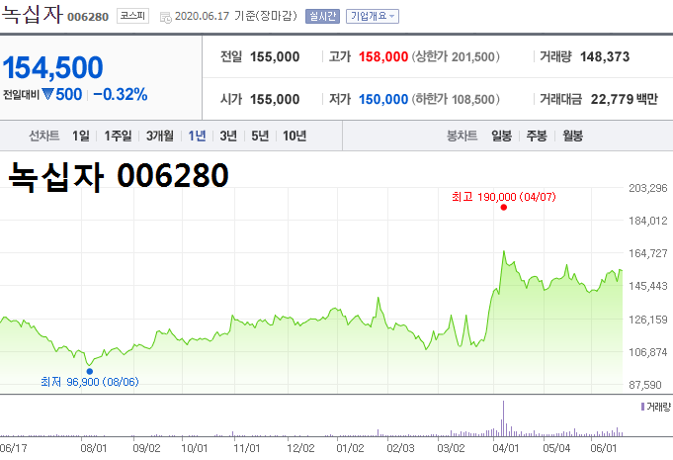The height and width of the screenshot is (460, 673).
Task: Click the 12/02 date axis label
Action: point(300,448)
